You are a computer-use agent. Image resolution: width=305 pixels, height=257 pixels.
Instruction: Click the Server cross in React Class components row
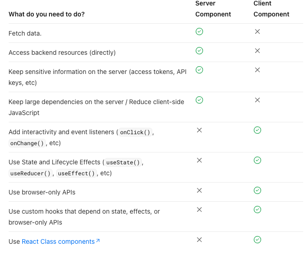(x=199, y=240)
